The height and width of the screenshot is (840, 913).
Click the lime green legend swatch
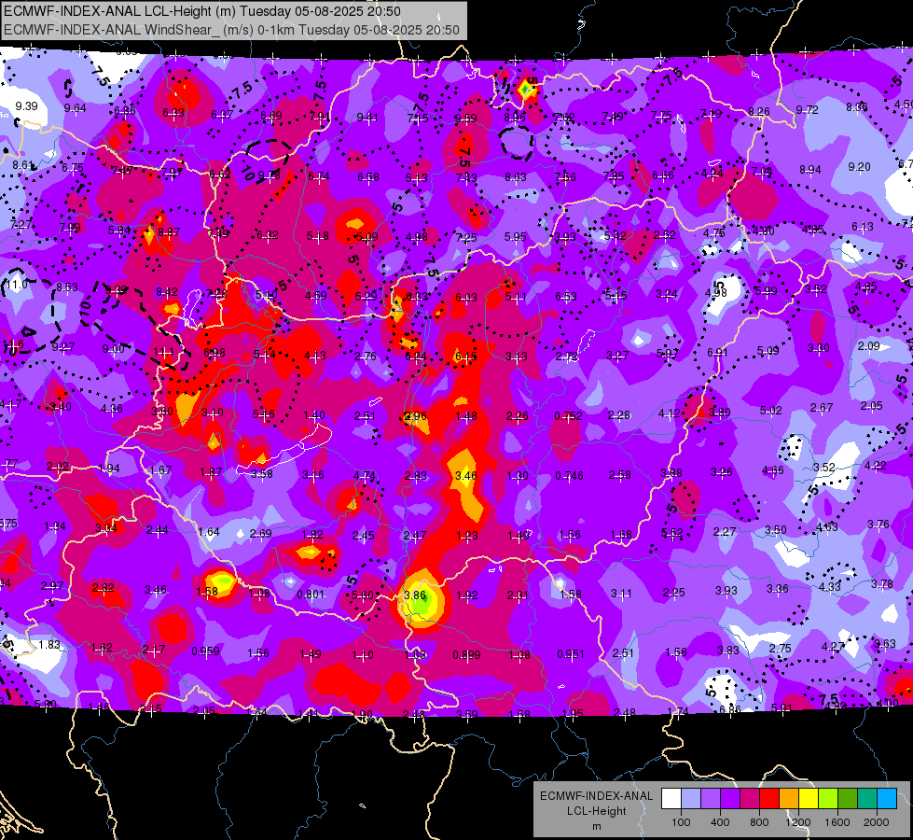(828, 798)
